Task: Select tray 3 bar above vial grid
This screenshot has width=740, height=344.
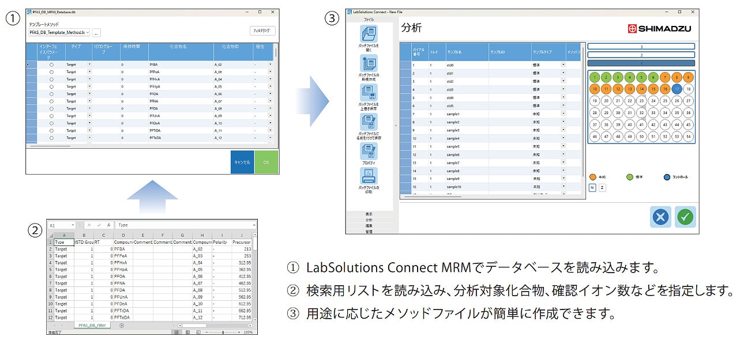Action: (641, 47)
